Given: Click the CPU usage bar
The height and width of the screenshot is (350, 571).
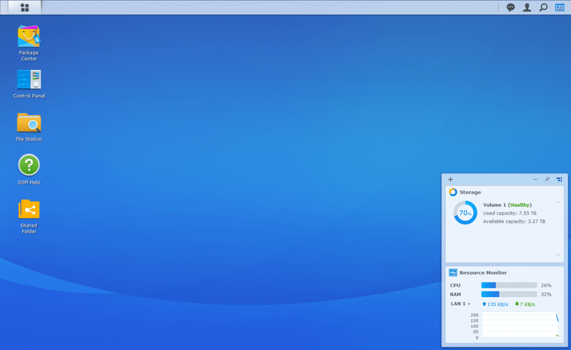Looking at the screenshot, I should click(x=509, y=285).
